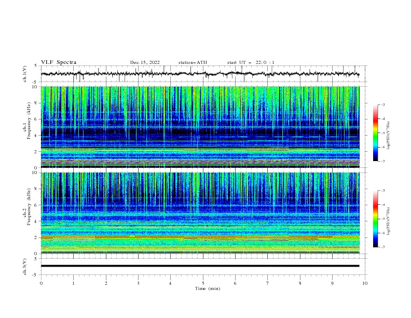Click the "ch.3(V)" axis label
Viewport: 411px width, 318px height.
[x=25, y=267]
